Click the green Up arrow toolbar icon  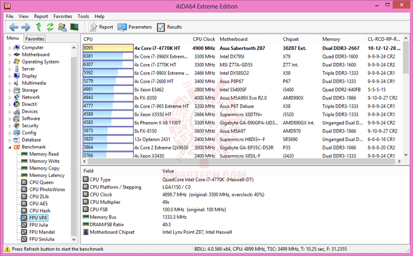pos(38,27)
